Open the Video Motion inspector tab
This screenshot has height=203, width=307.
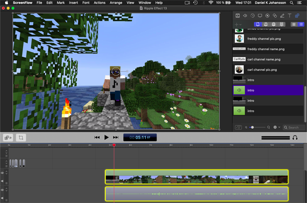point(252,16)
